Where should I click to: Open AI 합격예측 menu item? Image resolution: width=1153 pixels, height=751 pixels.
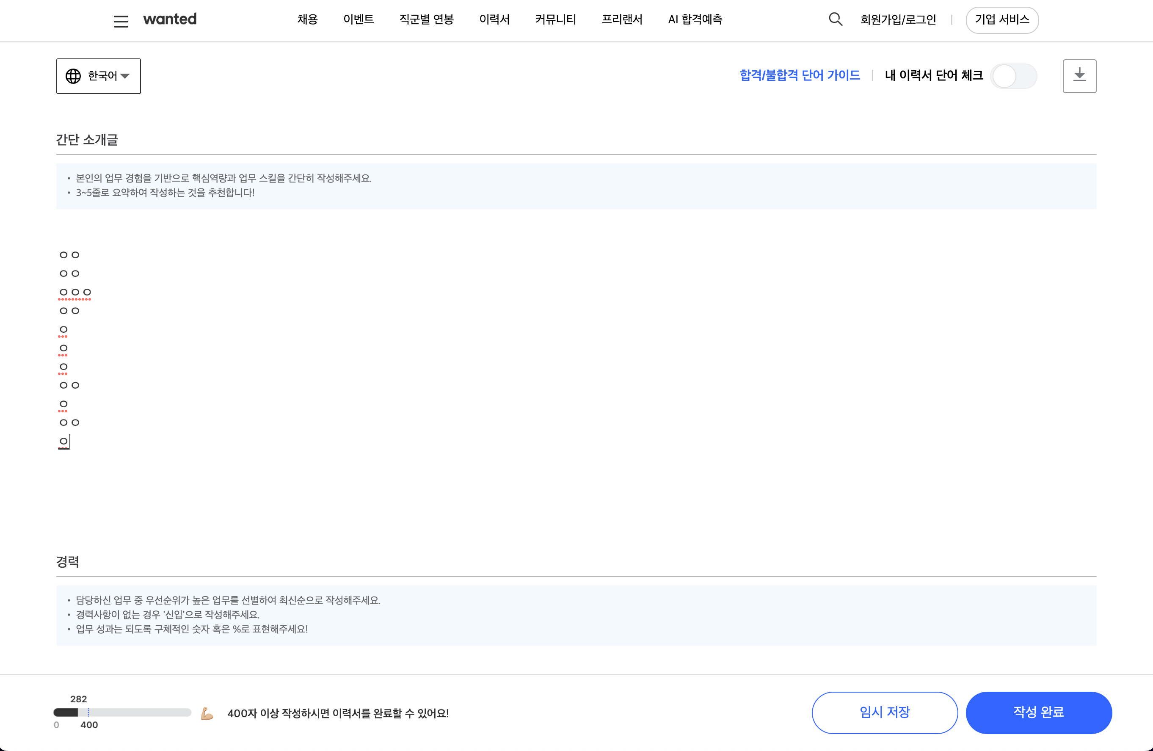(x=695, y=19)
